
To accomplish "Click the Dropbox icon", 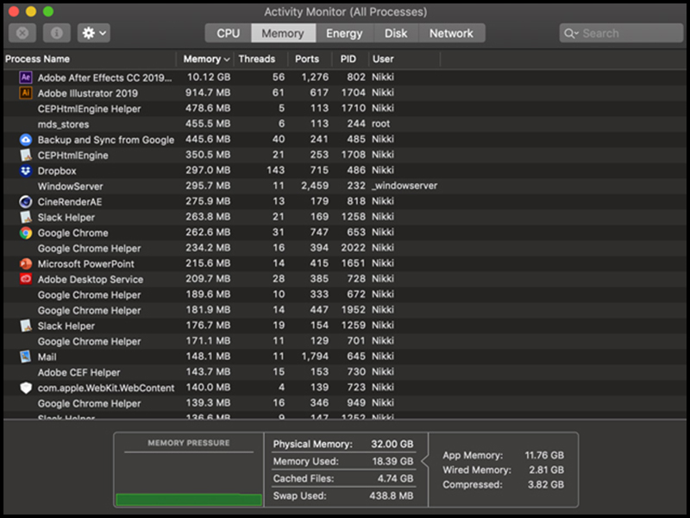I will tap(26, 170).
